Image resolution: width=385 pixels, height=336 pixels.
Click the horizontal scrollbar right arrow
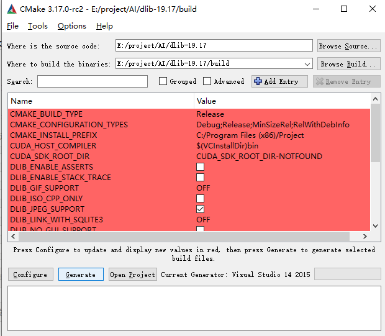(365, 236)
